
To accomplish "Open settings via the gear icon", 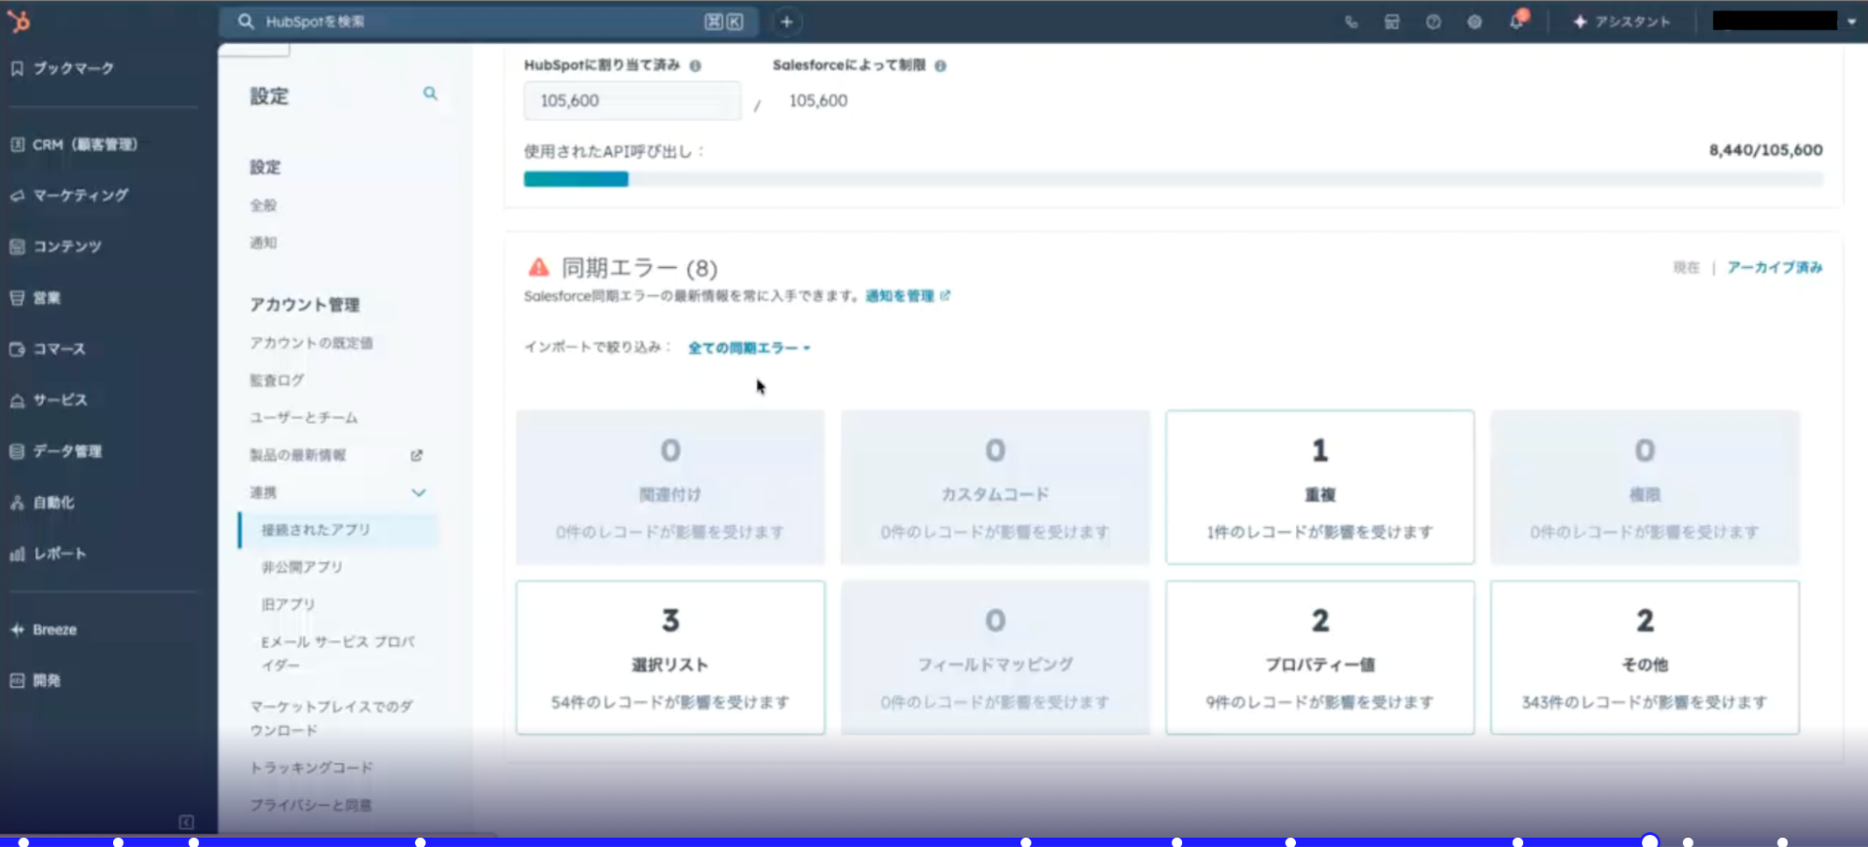I will 1474,21.
